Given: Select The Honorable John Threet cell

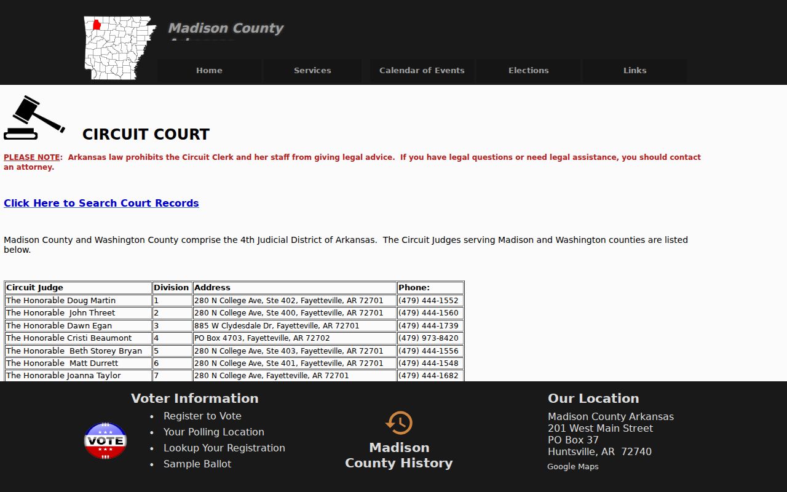Looking at the screenshot, I should pyautogui.click(x=78, y=312).
